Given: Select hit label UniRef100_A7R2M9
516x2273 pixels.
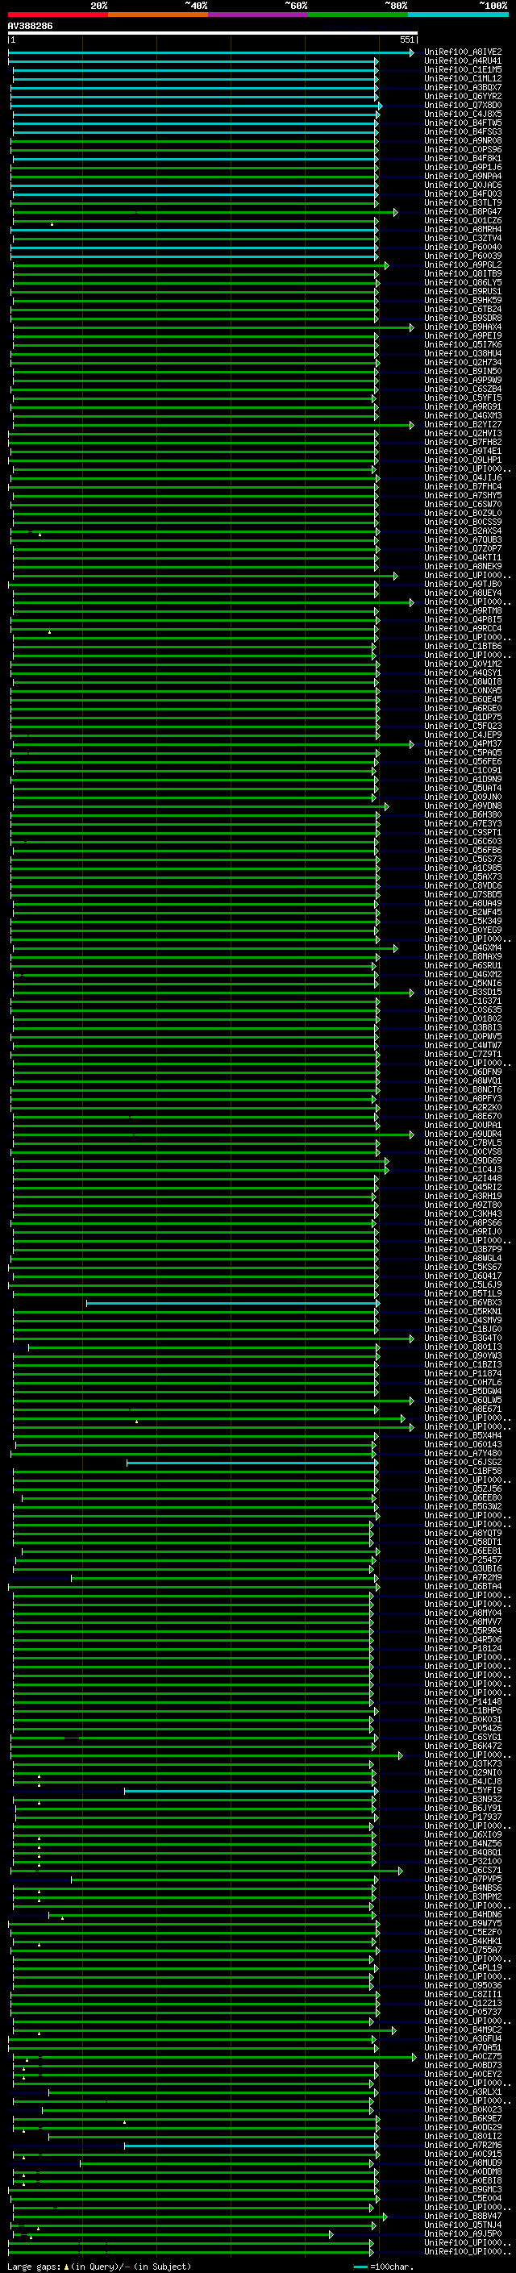Looking at the screenshot, I should coord(463,1577).
